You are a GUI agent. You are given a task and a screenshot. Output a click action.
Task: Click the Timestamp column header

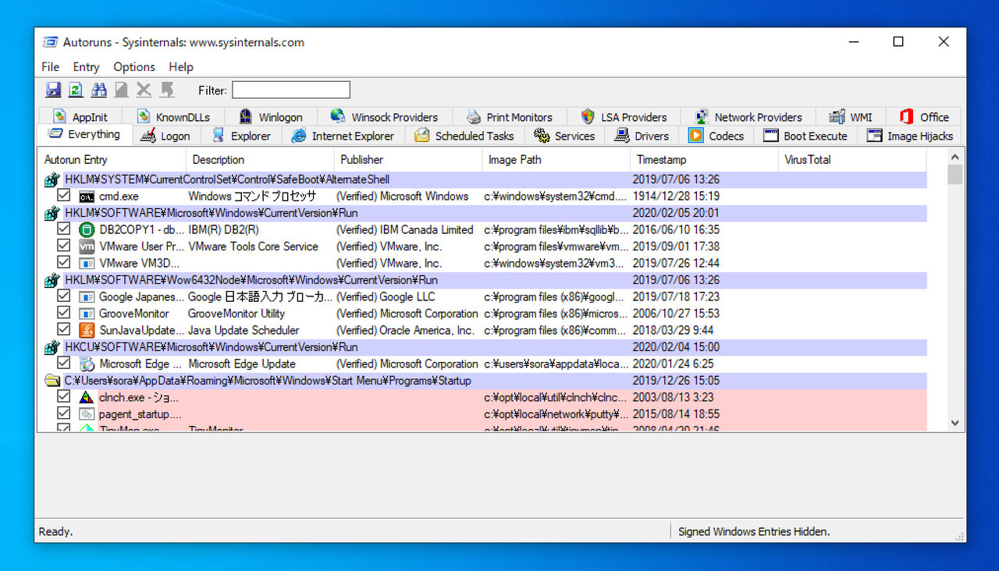point(661,160)
